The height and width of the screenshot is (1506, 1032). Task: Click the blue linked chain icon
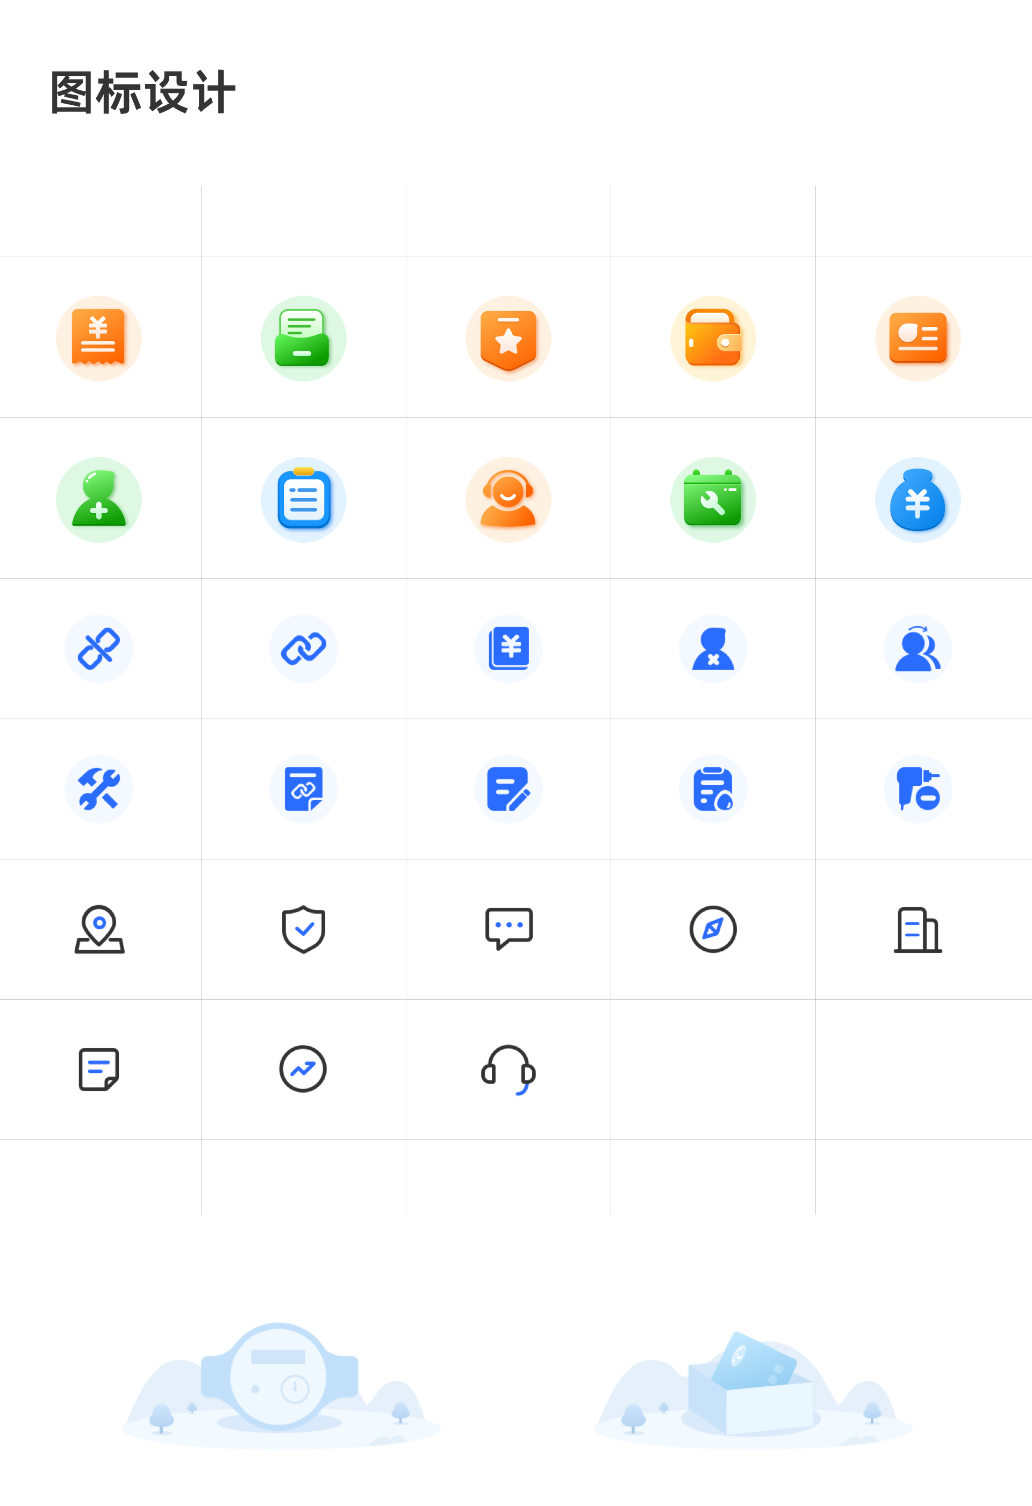pyautogui.click(x=303, y=648)
